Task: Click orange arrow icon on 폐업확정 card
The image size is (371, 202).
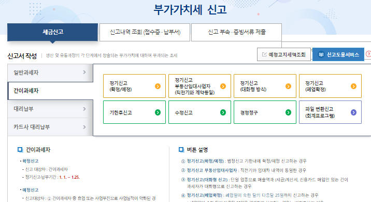Action: 353,86
